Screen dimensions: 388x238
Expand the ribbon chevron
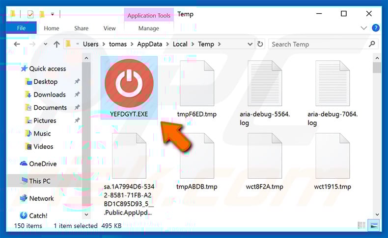pyautogui.click(x=364, y=28)
